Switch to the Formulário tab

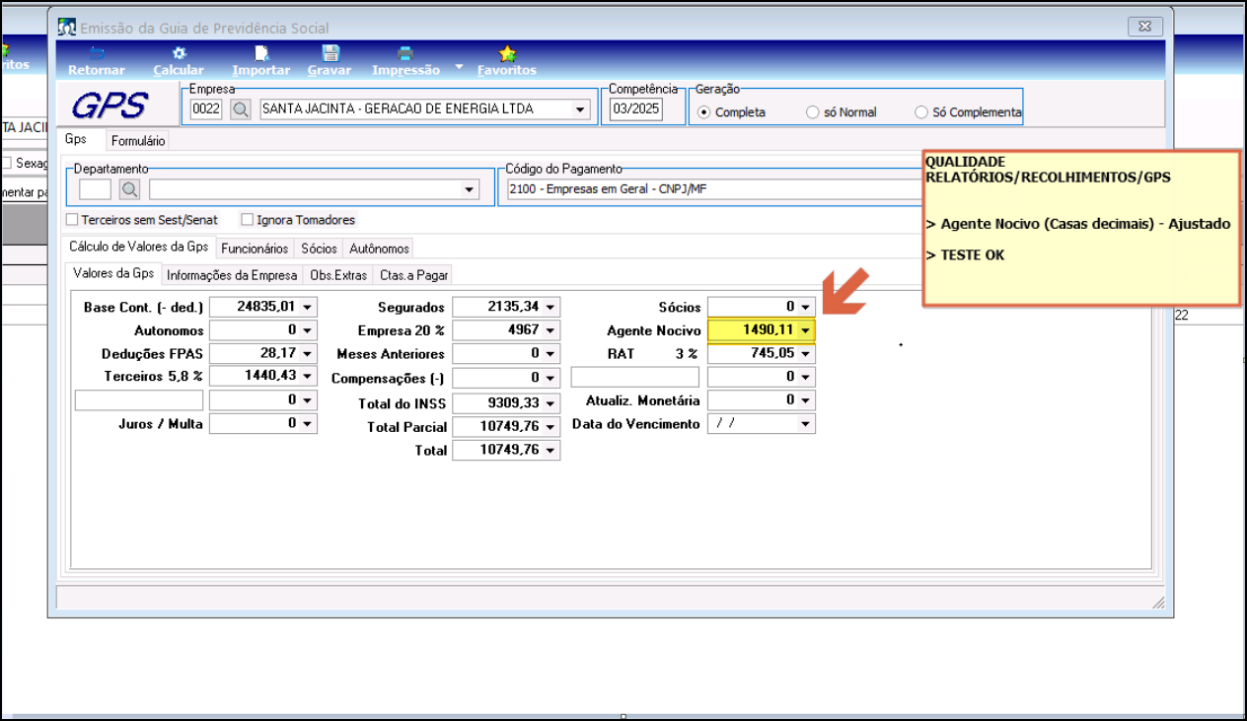coord(137,141)
